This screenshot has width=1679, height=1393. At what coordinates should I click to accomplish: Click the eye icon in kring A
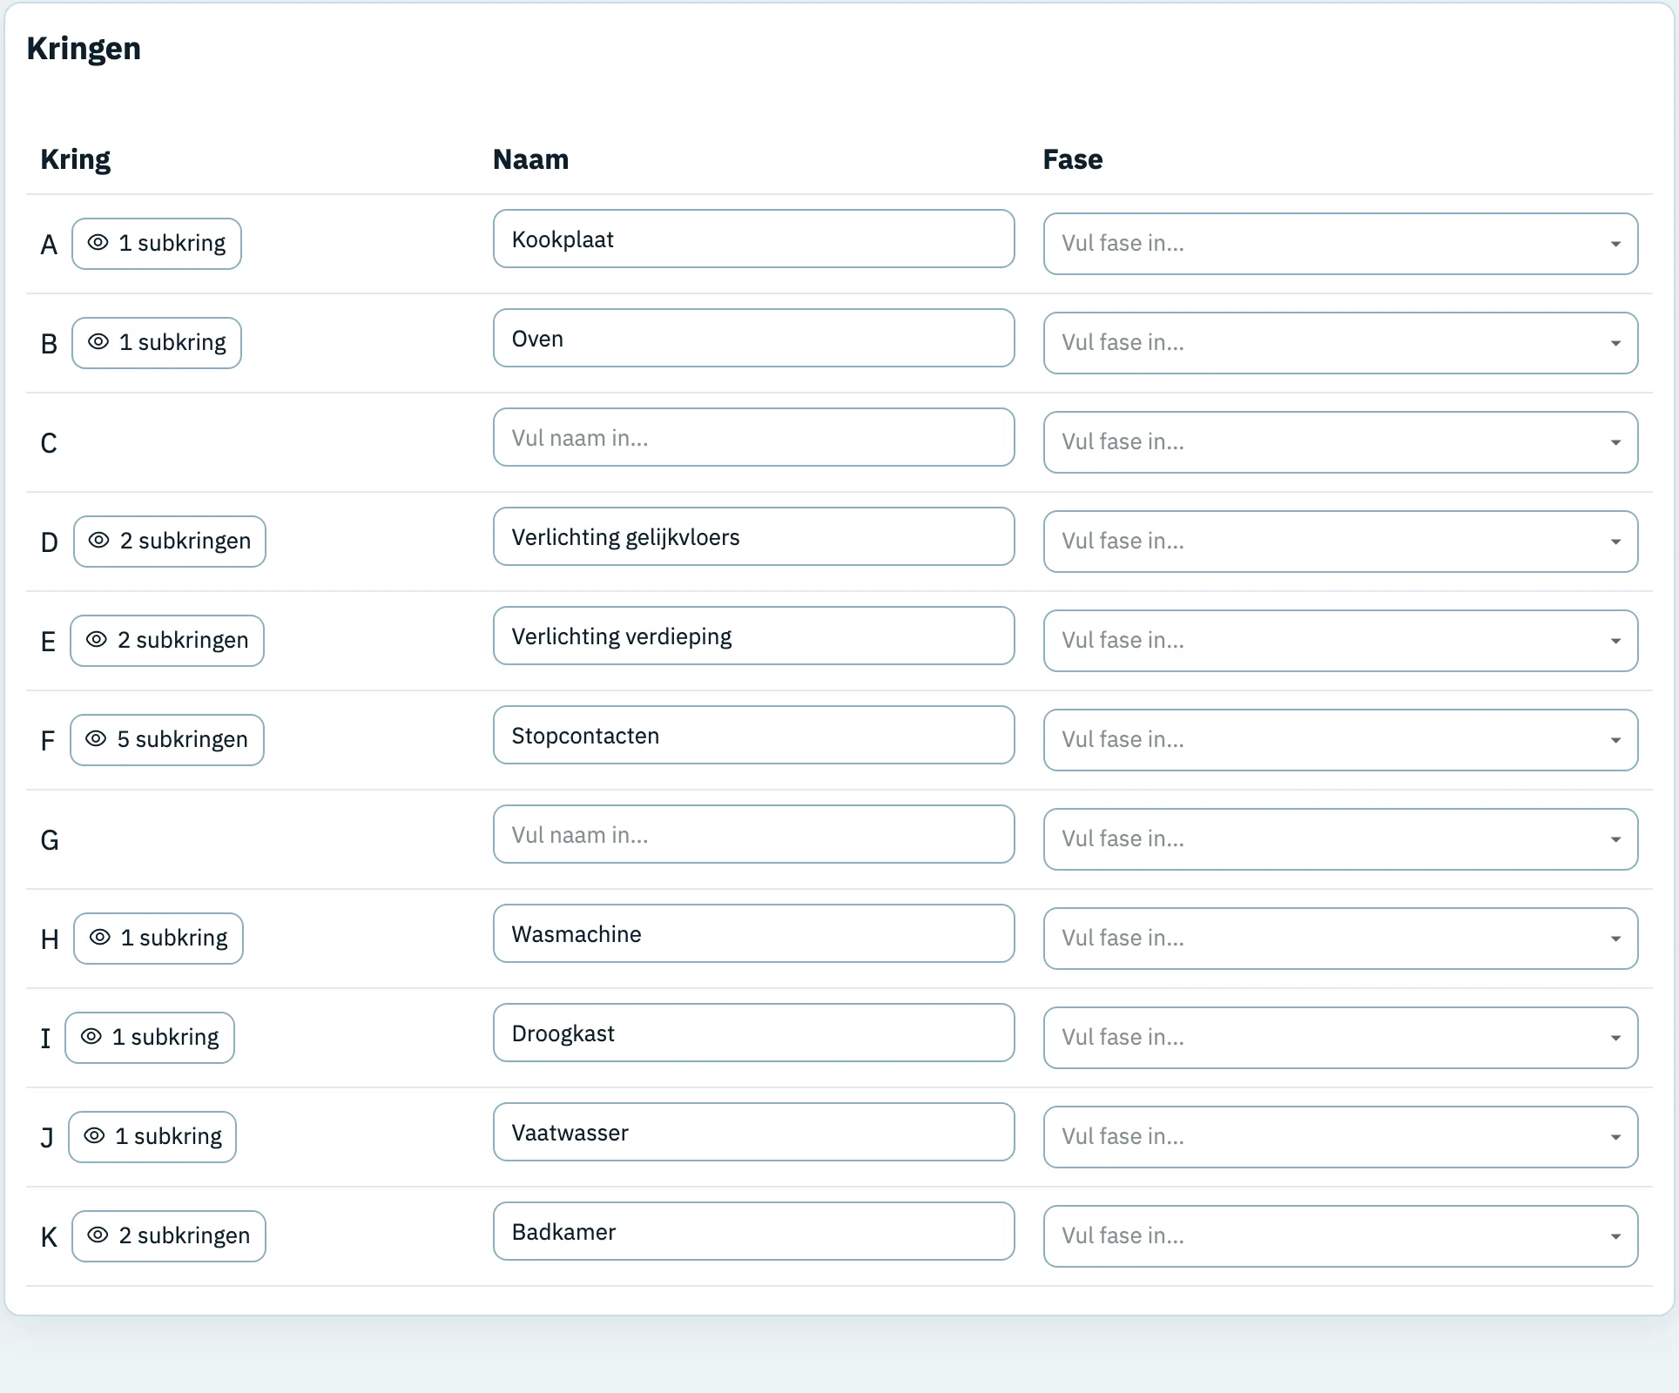point(98,243)
